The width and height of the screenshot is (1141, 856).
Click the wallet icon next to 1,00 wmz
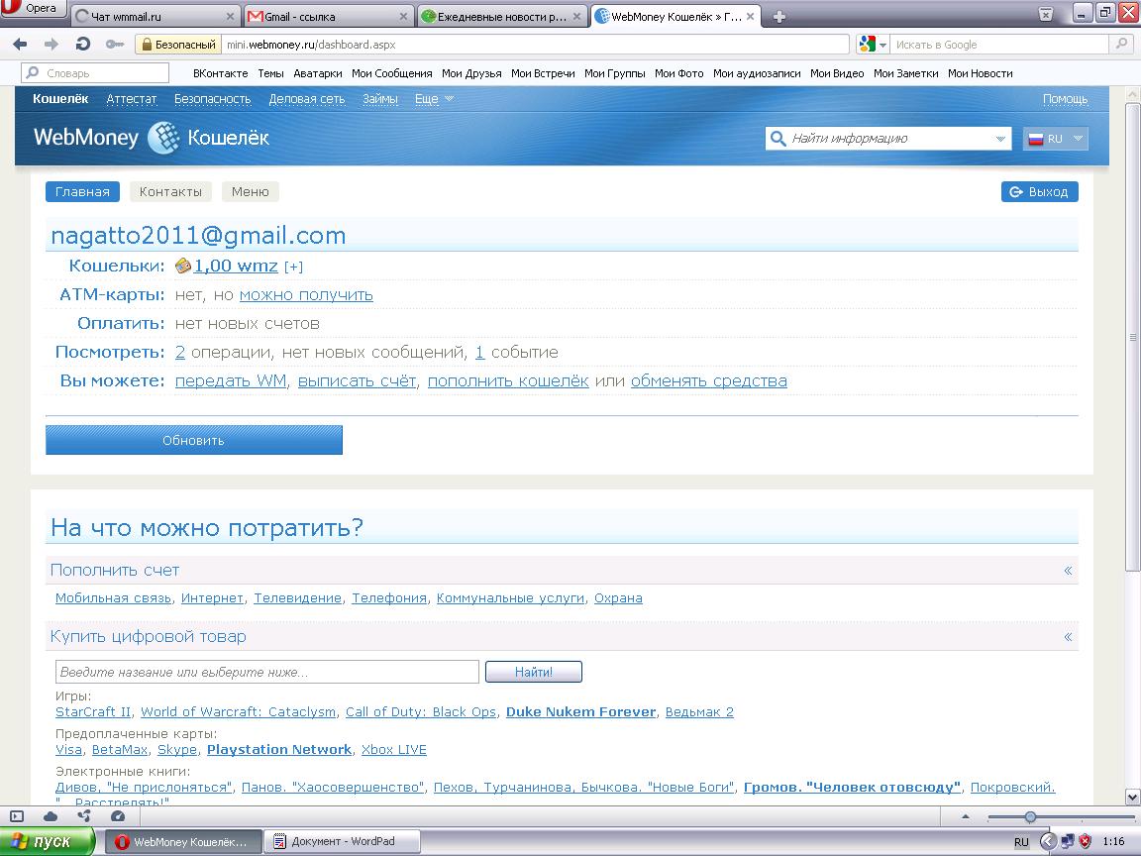(x=182, y=266)
